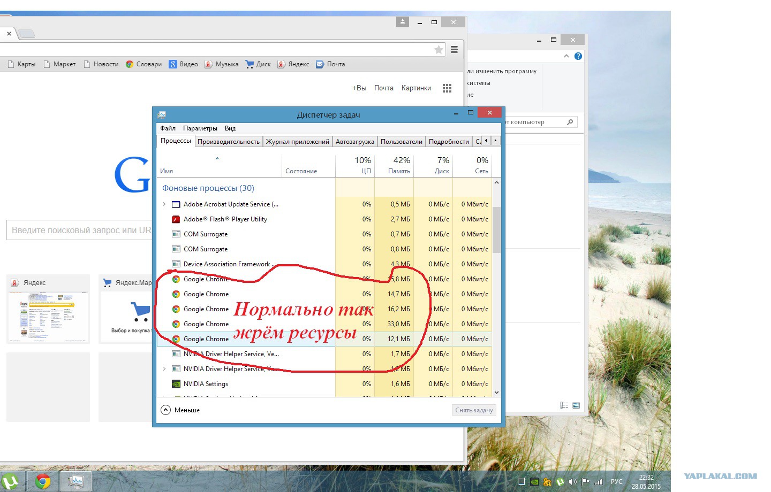
Task: Click the network signal tray icon
Action: click(599, 482)
